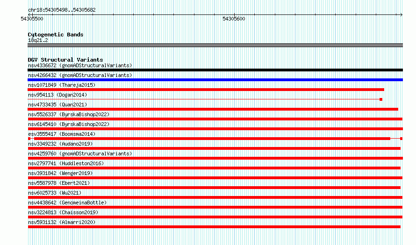Click the 54305500 ruler coordinate
416x245 pixels.
32,19
